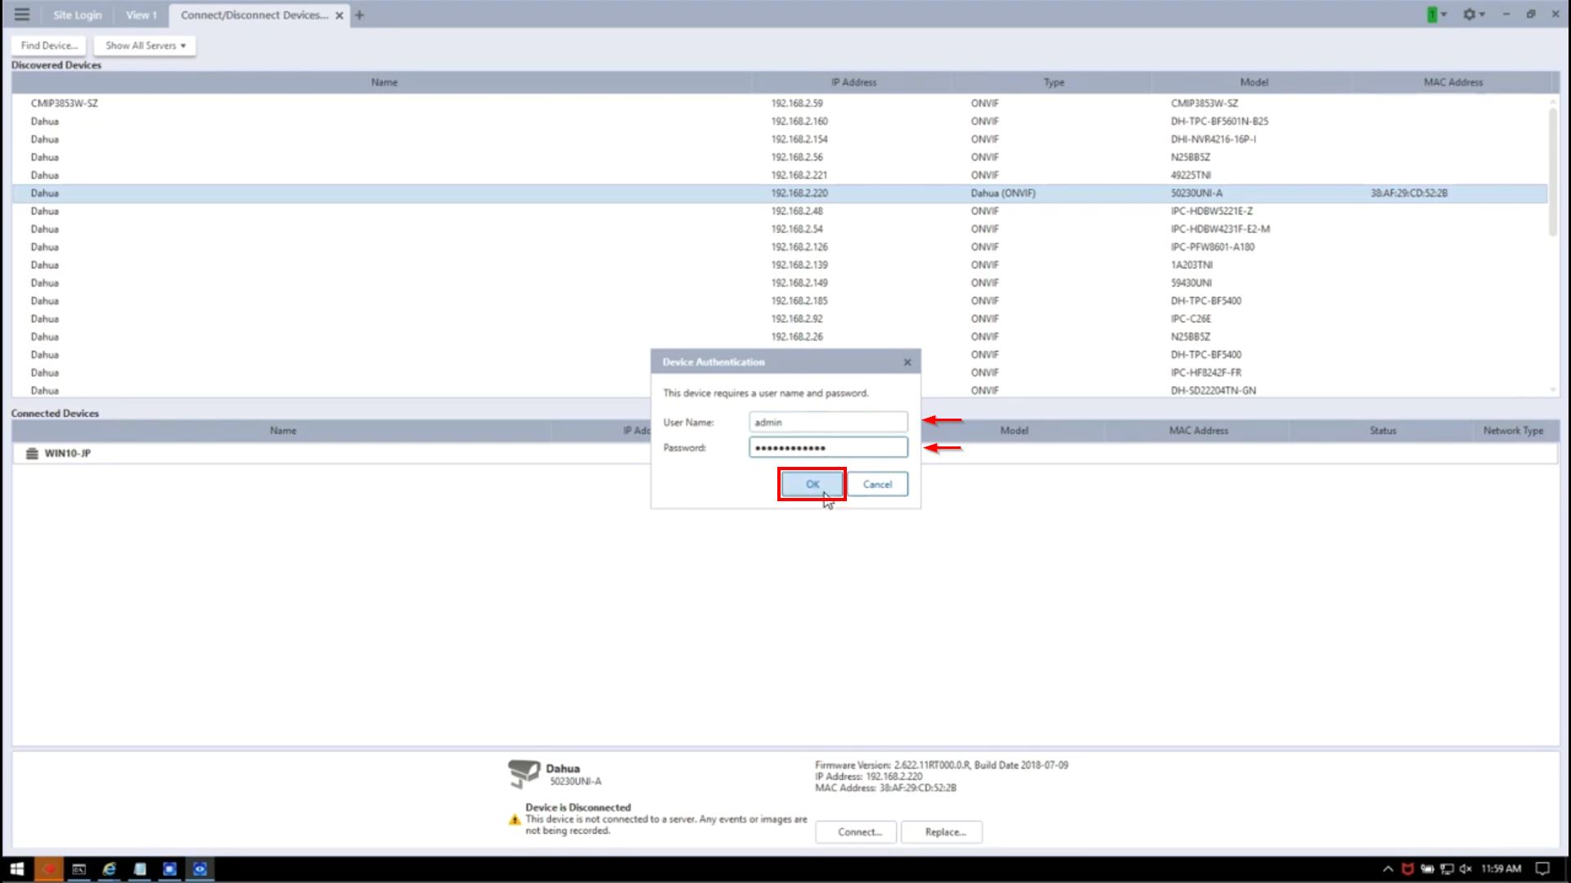1571x883 pixels.
Task: Switch to the View 1 tab
Action: 141,15
